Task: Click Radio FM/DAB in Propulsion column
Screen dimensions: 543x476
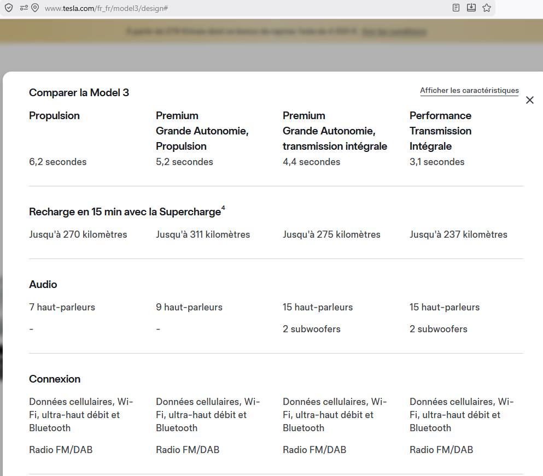Action: [61, 450]
